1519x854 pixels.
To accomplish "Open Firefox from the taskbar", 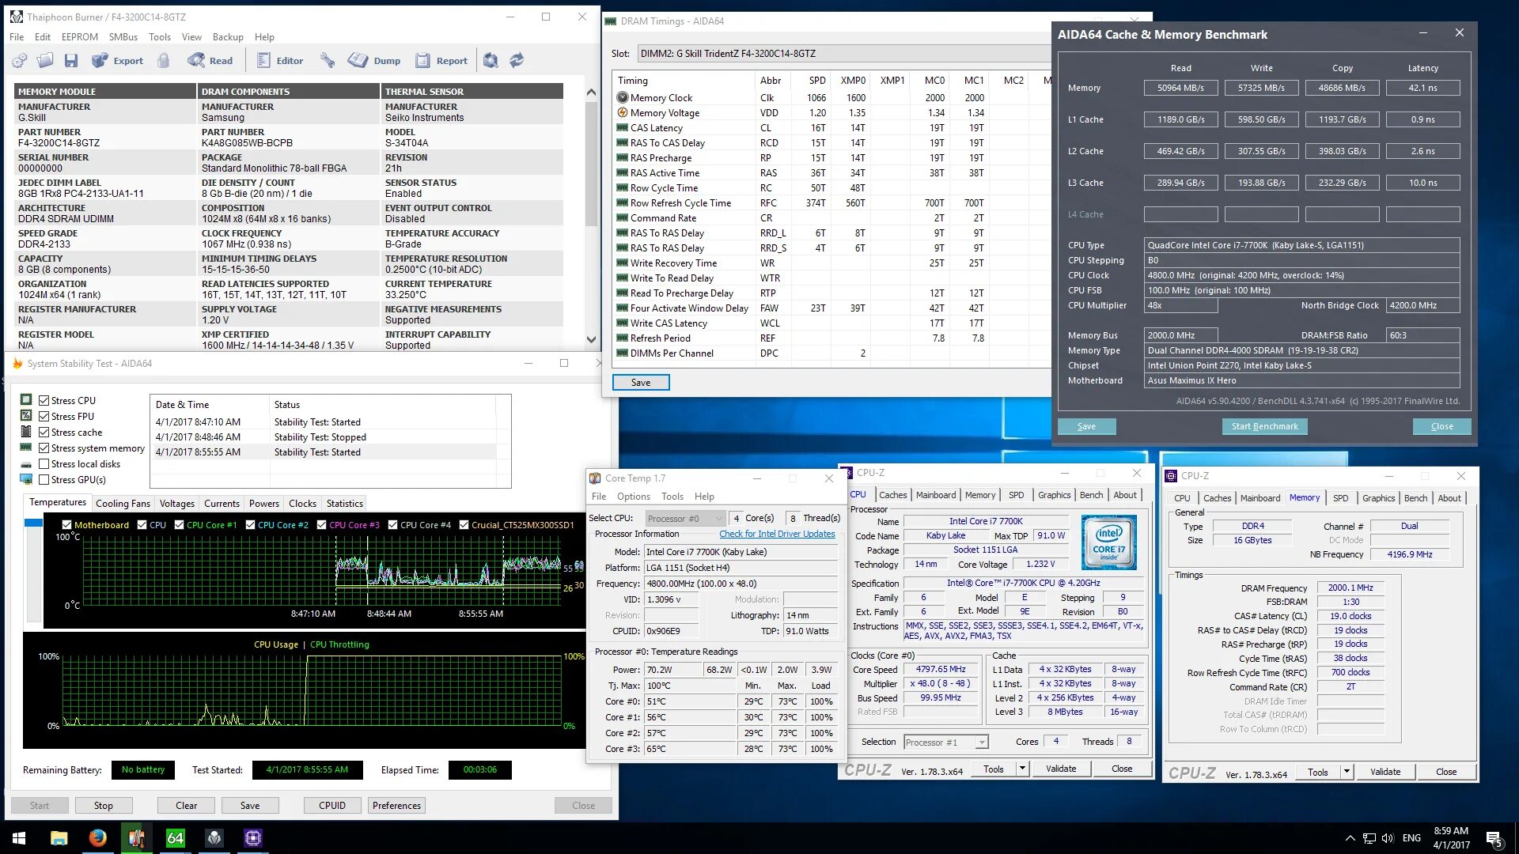I will 97,838.
